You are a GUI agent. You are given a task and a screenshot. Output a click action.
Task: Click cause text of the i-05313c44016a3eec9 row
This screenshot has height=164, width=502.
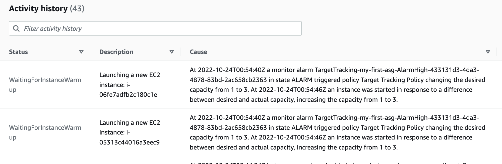tap(337, 132)
